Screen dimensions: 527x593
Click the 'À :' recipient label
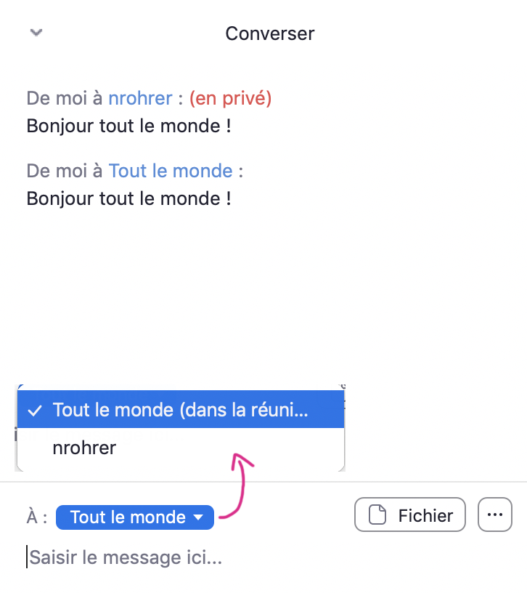[x=37, y=517]
